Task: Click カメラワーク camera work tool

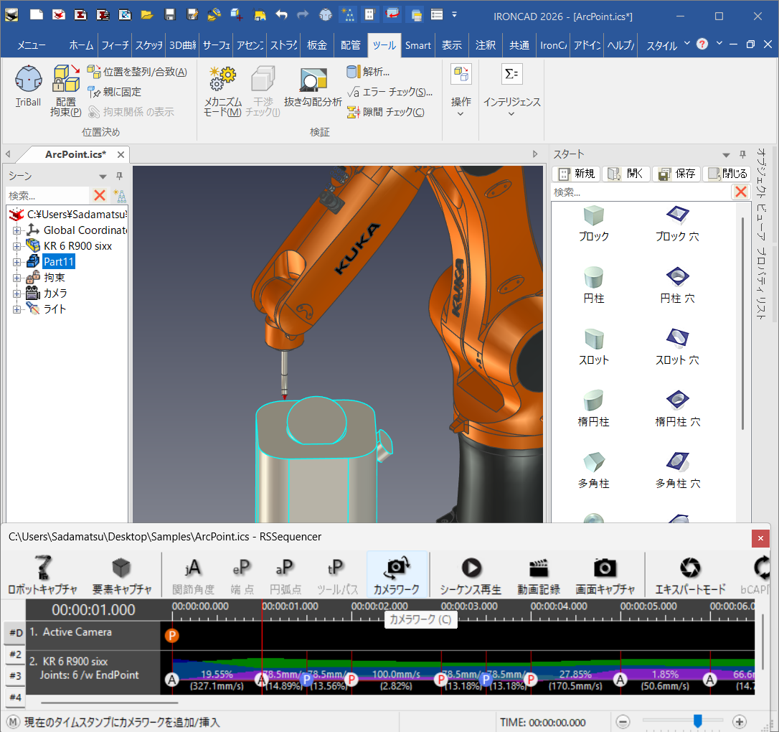Action: tap(397, 575)
